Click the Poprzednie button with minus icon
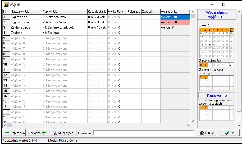 click(15, 133)
